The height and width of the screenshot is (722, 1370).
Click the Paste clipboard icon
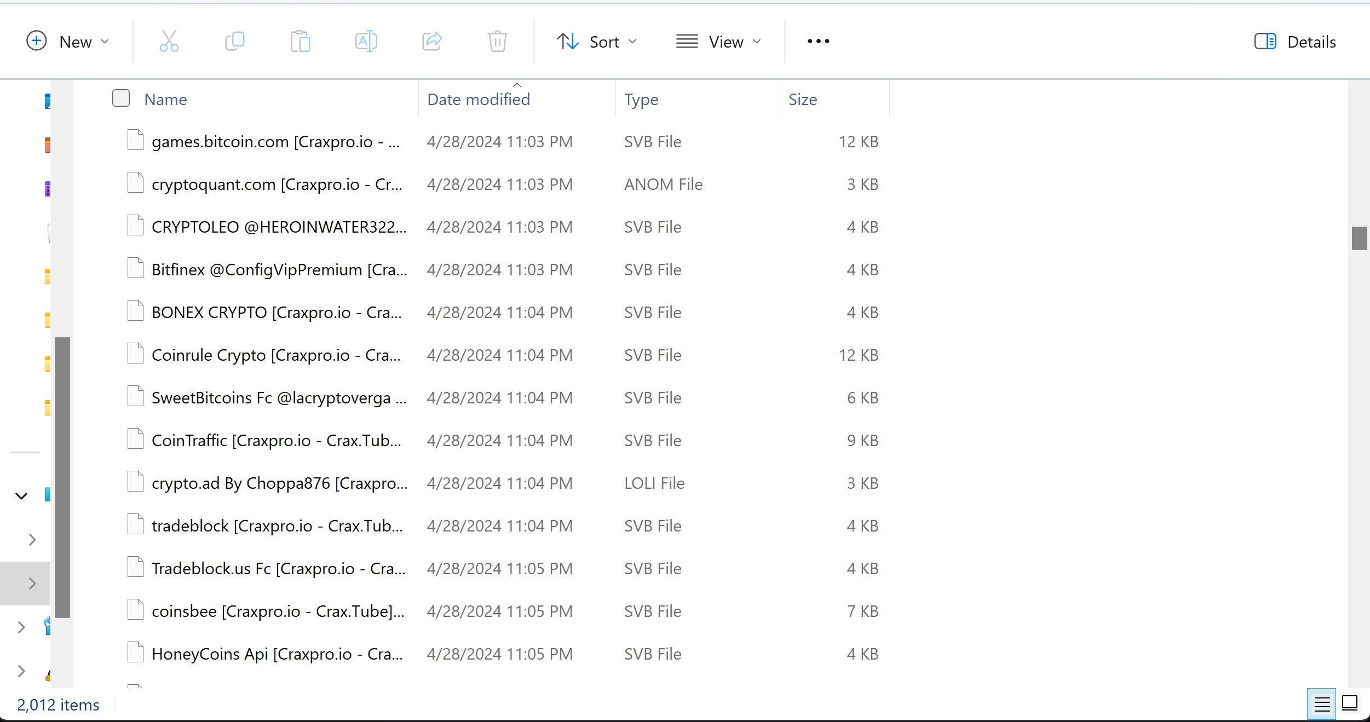[x=300, y=42]
